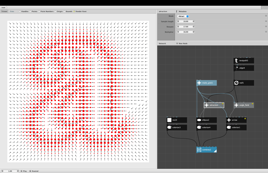
Task: Enable the Points checkbox
Action: pyautogui.click(x=30, y=12)
